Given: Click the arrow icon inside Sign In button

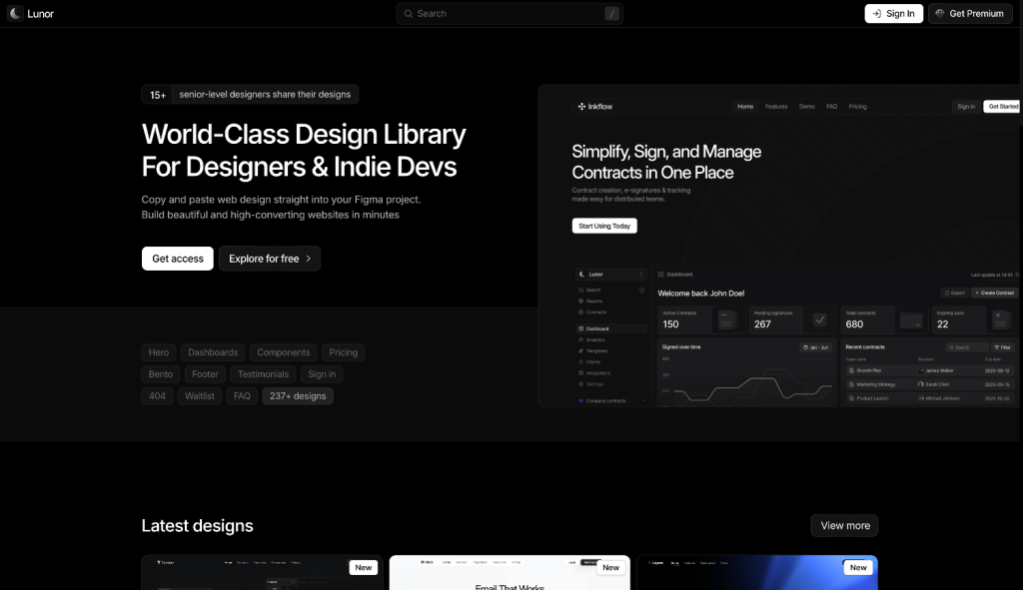Looking at the screenshot, I should (877, 14).
